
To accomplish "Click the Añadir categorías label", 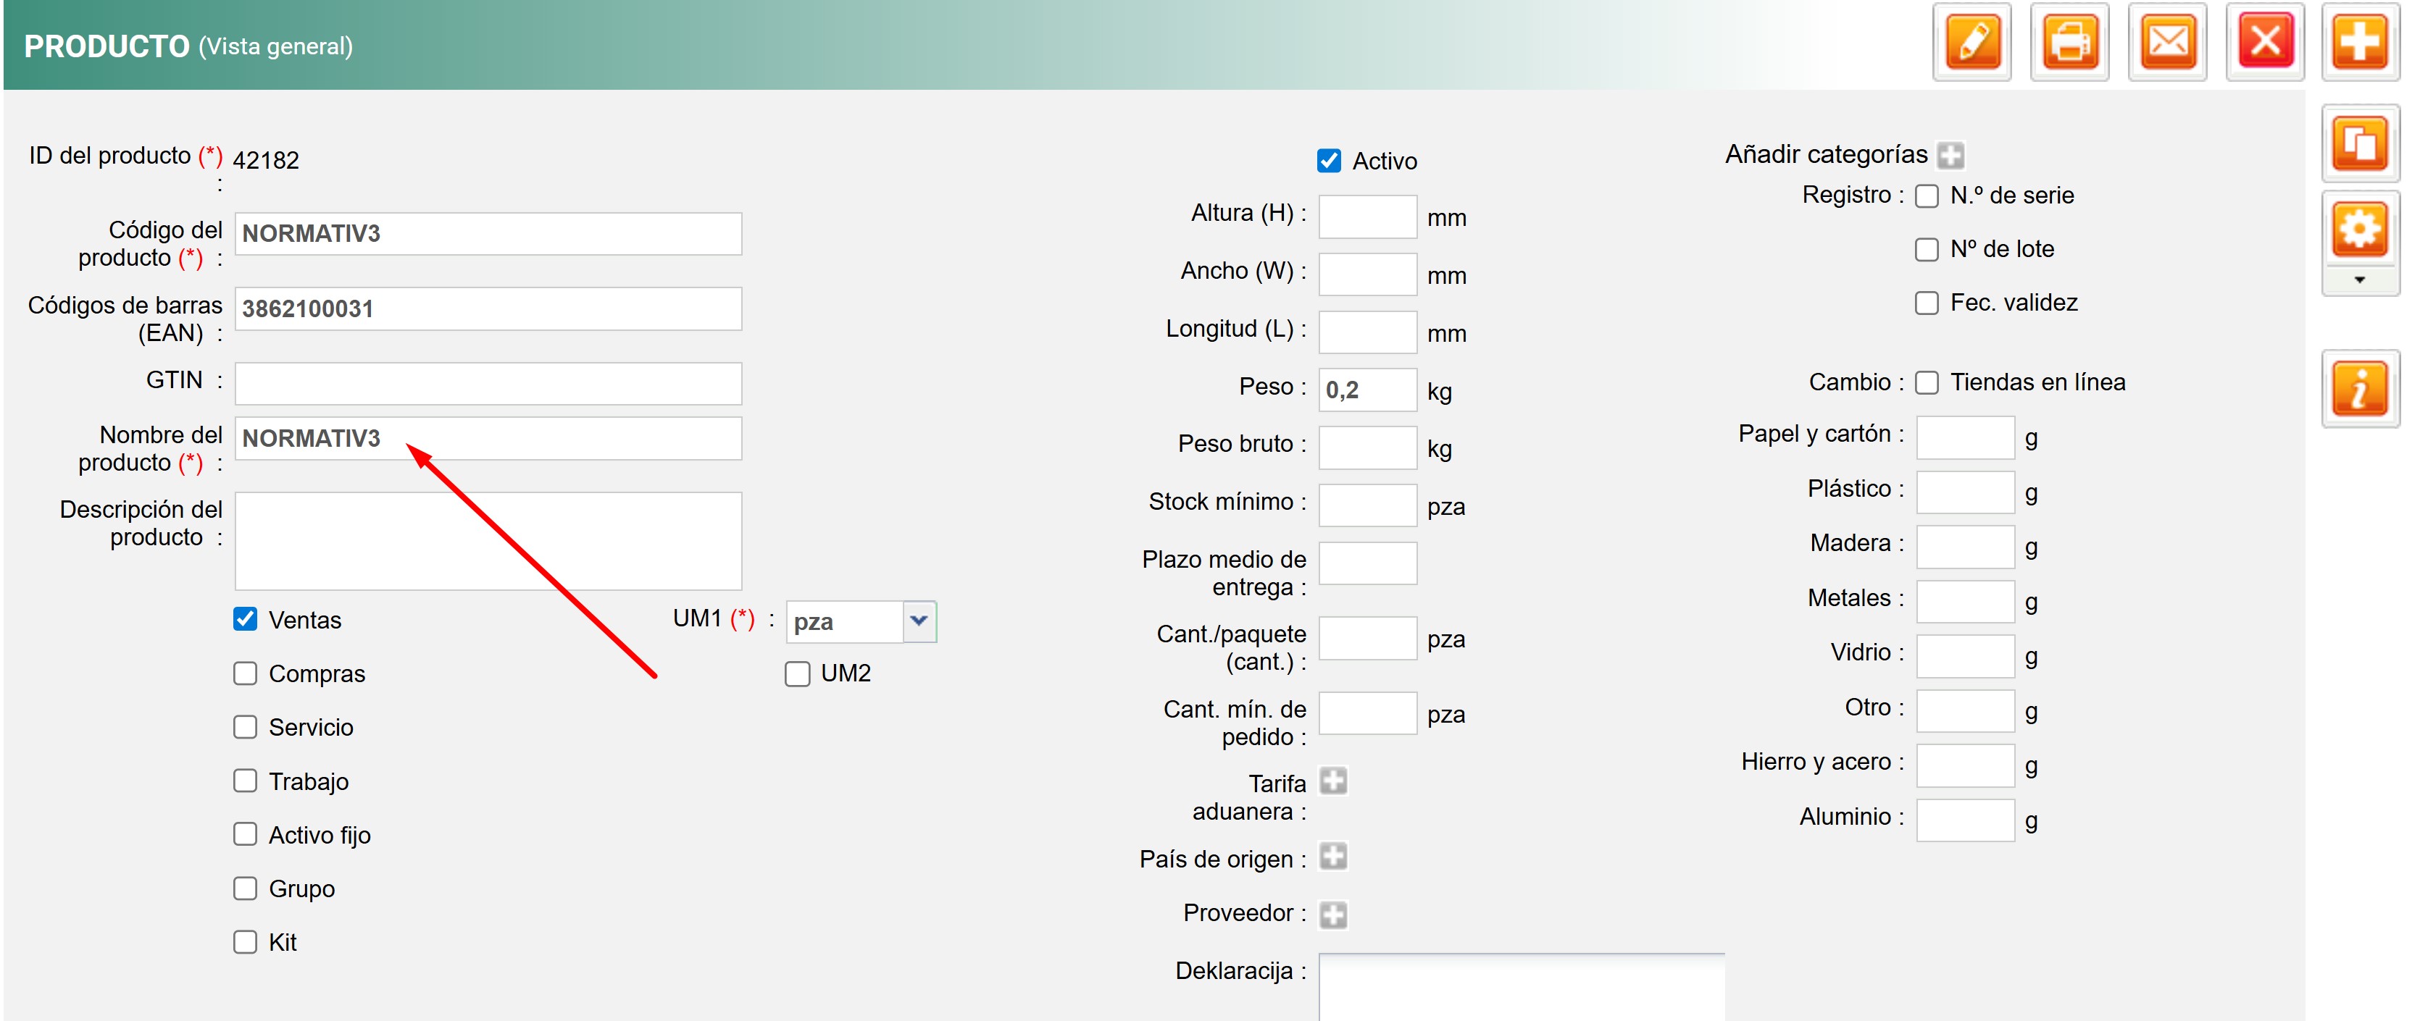I will coord(1827,154).
